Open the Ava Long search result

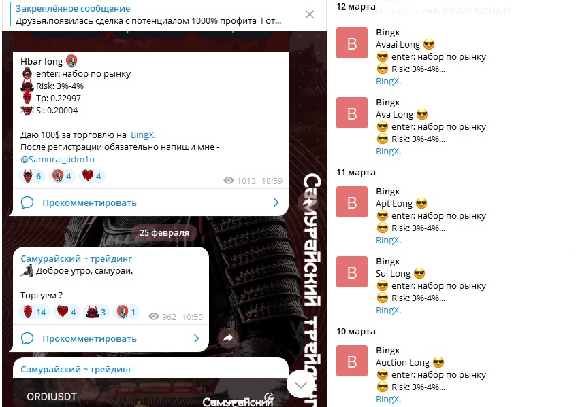[454, 126]
